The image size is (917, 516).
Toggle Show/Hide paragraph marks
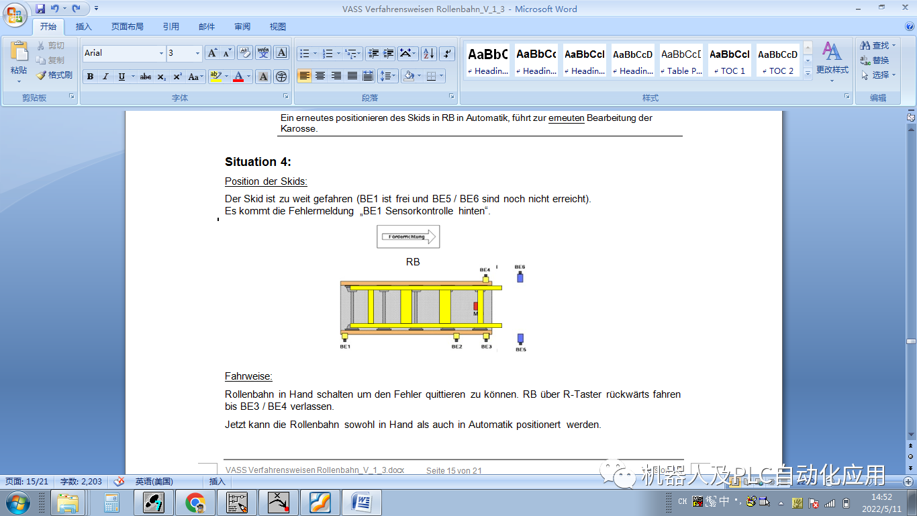tap(447, 54)
